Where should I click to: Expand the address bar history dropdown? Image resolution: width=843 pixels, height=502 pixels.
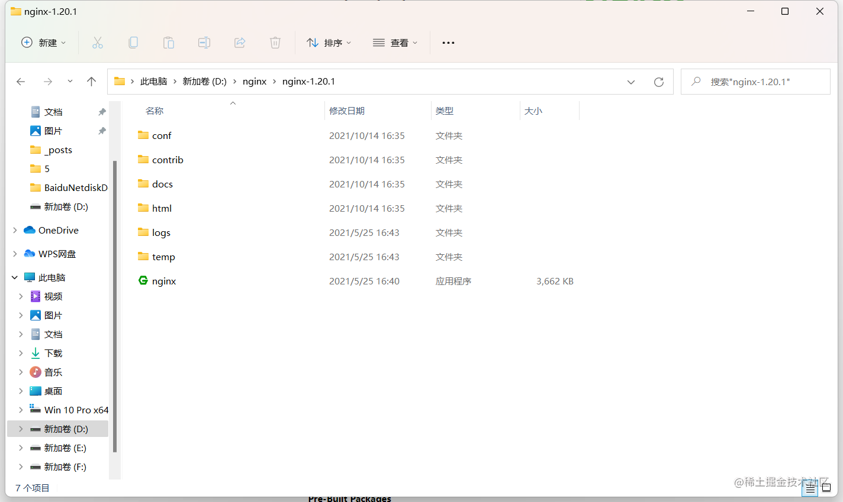[631, 82]
